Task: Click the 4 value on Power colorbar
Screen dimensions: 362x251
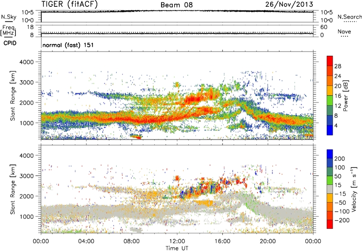Action: point(336,125)
